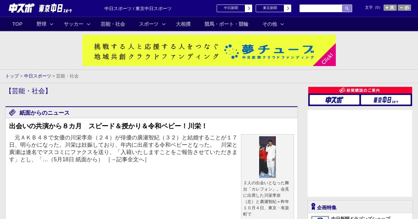The height and width of the screenshot is (219, 418).
Task: Click the トップ breadcrumb link
Action: click(x=12, y=76)
